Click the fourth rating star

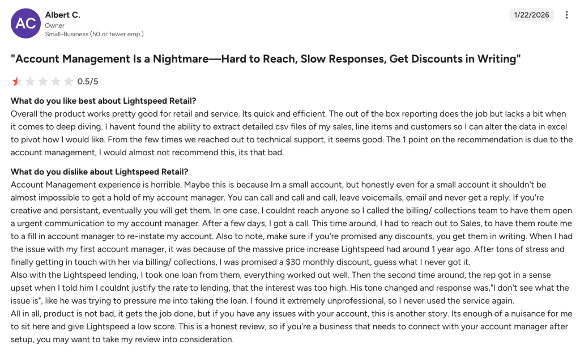56,82
